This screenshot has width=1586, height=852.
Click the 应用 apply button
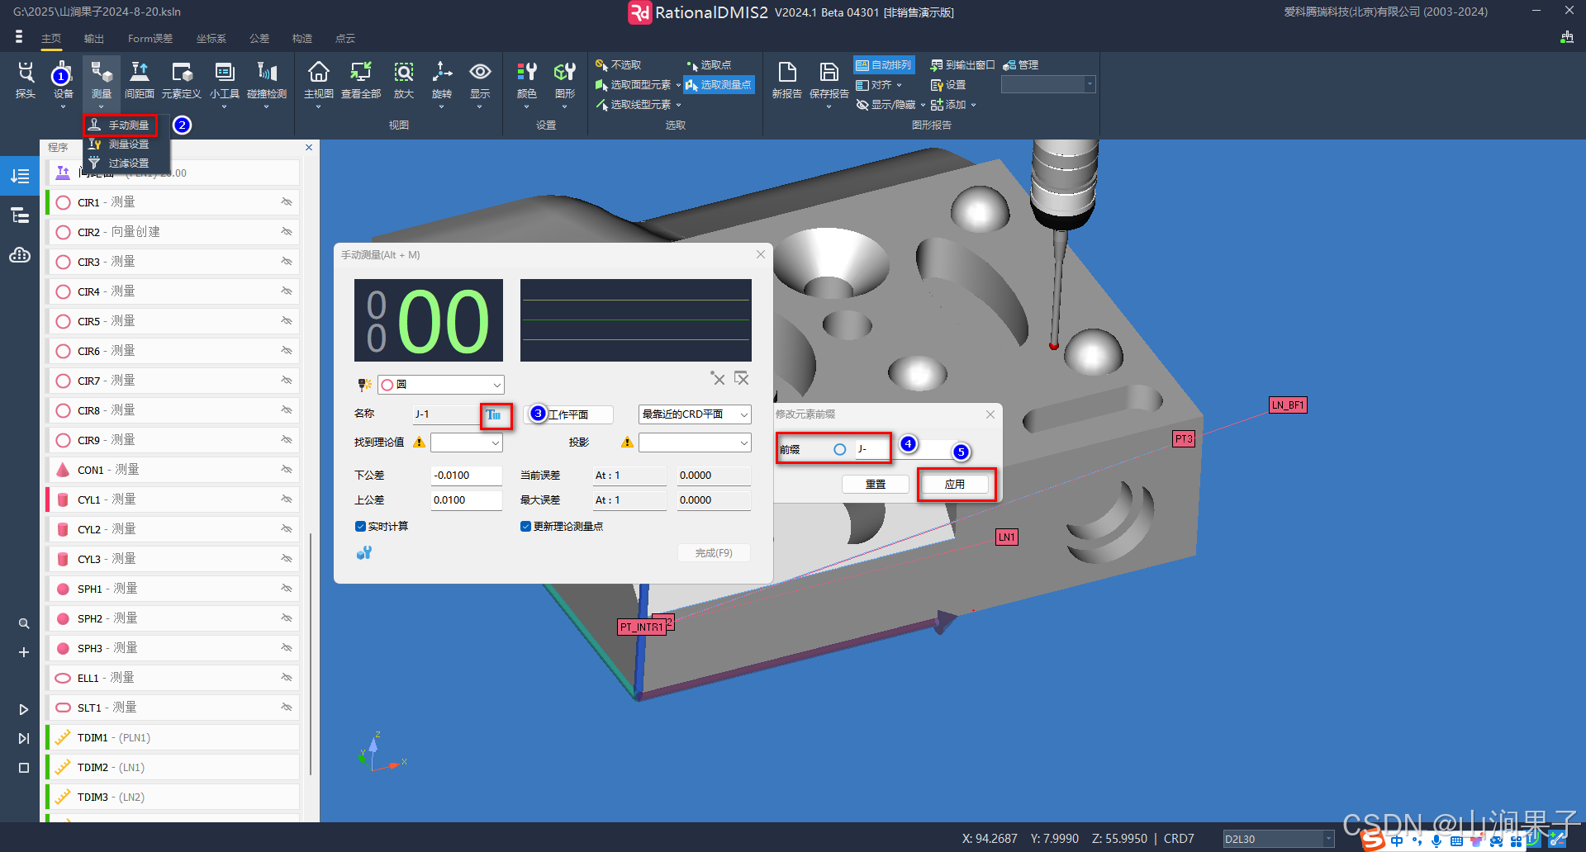pyautogui.click(x=955, y=485)
